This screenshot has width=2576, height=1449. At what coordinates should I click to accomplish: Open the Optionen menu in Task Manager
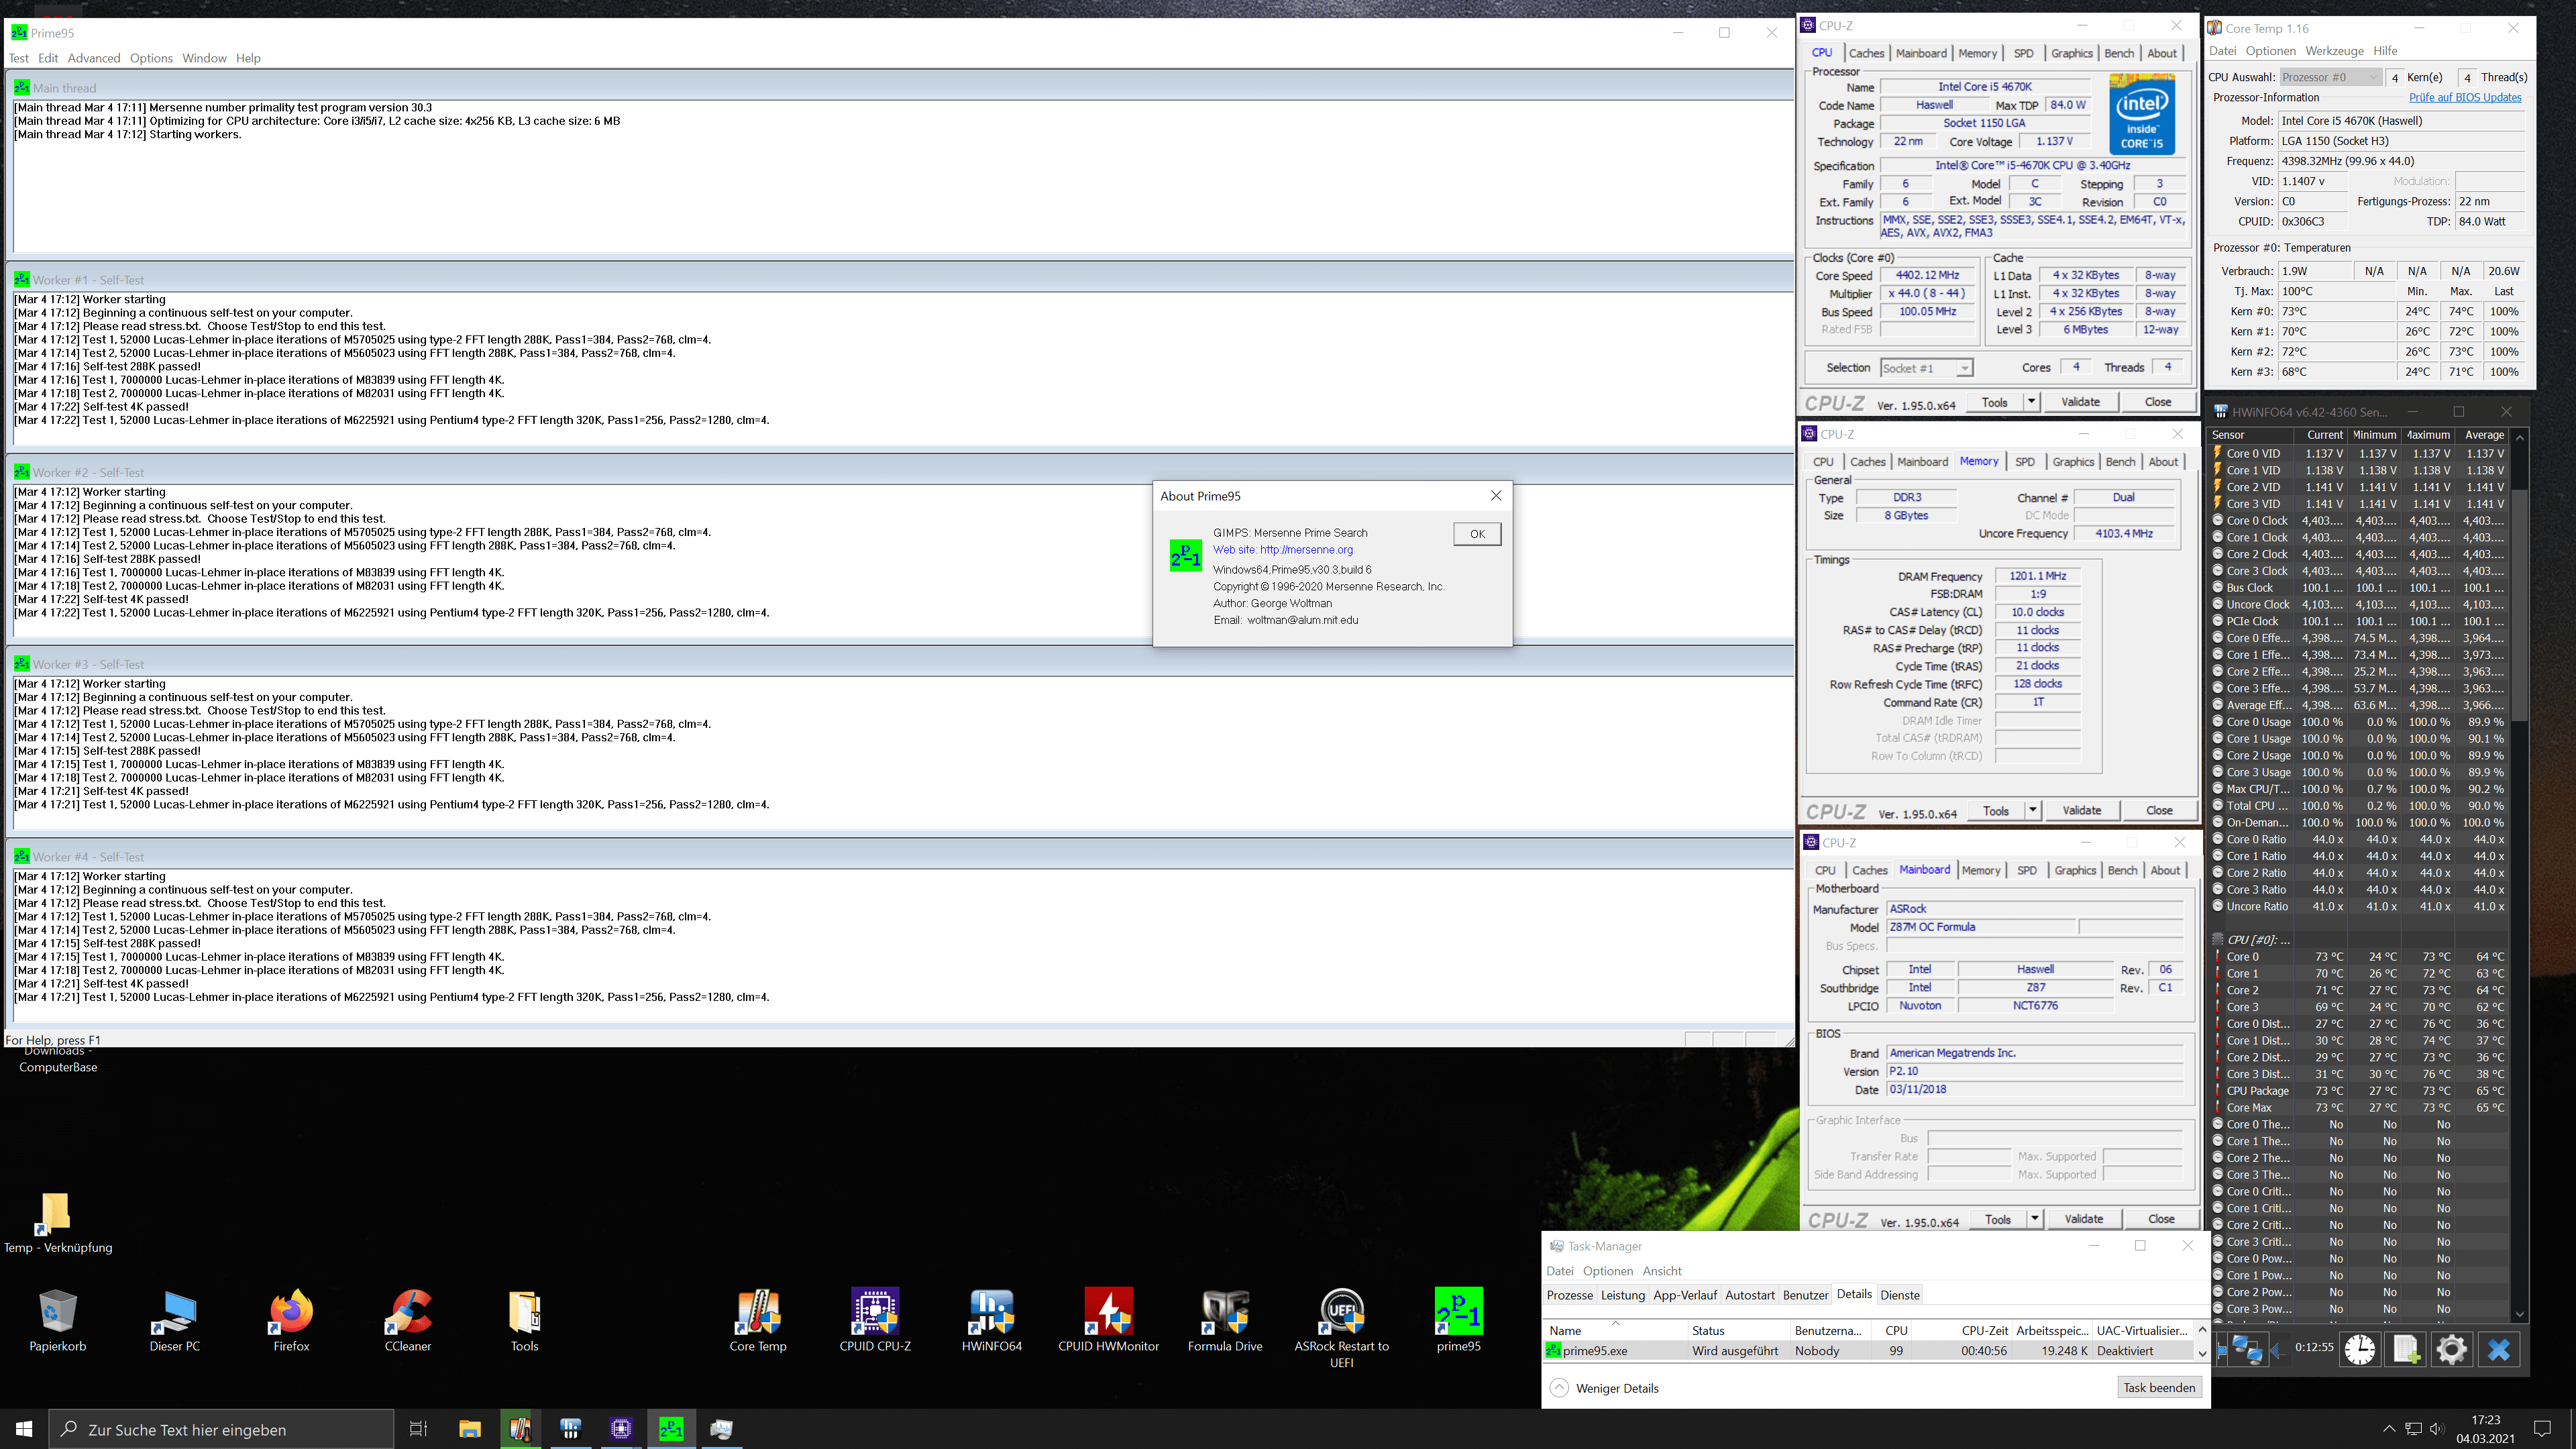coord(1608,1271)
